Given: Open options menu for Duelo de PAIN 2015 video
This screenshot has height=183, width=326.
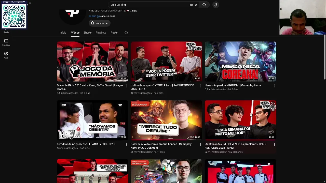Looking at the screenshot, I should pos(126,86).
